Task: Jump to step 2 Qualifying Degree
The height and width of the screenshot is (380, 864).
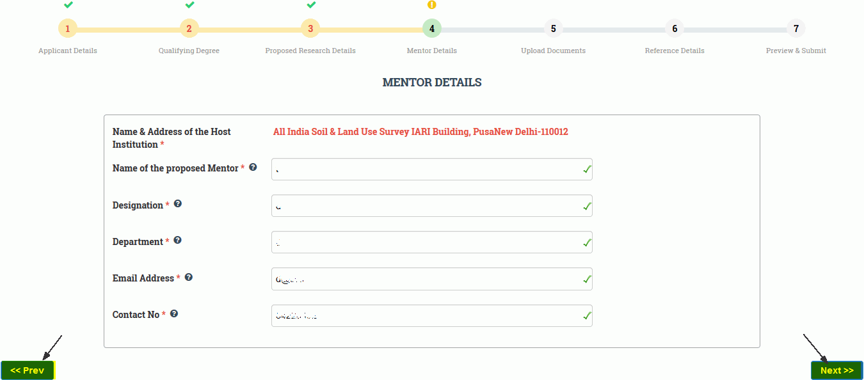Action: pos(189,29)
